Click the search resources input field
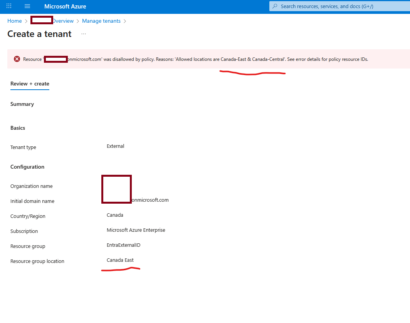The height and width of the screenshot is (323, 410). point(339,6)
